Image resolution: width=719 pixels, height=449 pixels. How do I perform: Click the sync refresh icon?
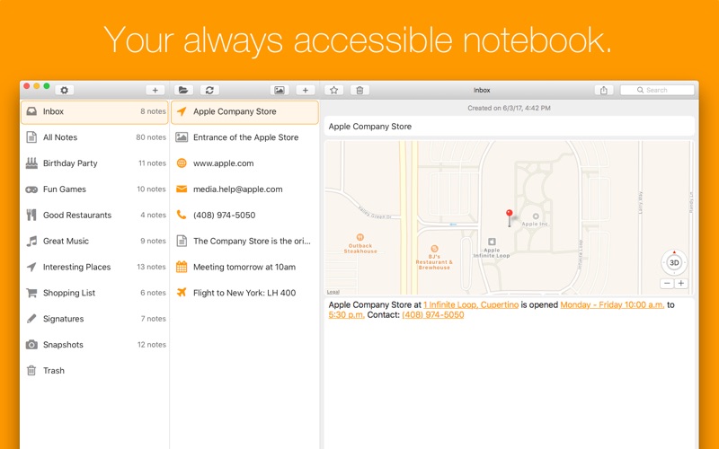(x=209, y=90)
